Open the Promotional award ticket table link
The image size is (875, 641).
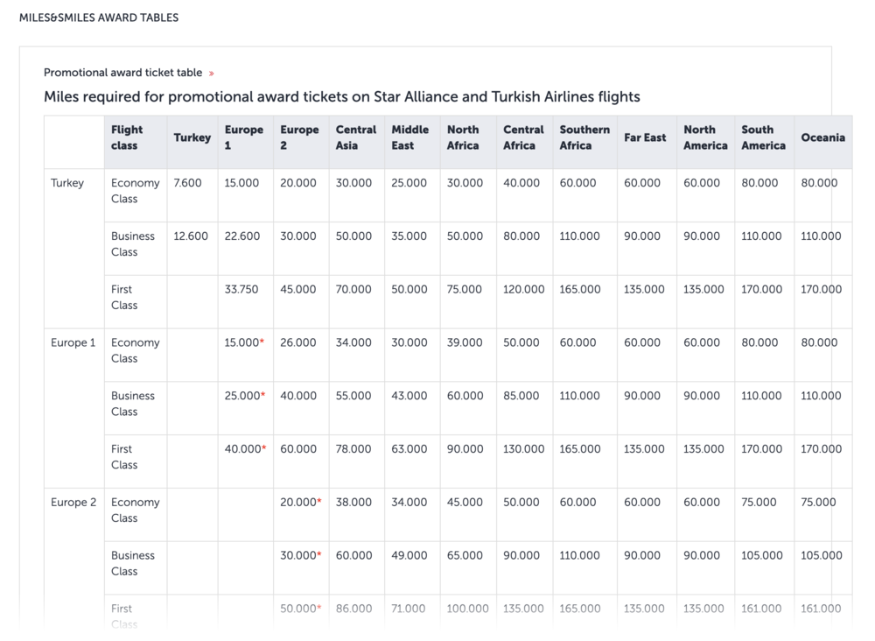point(122,73)
